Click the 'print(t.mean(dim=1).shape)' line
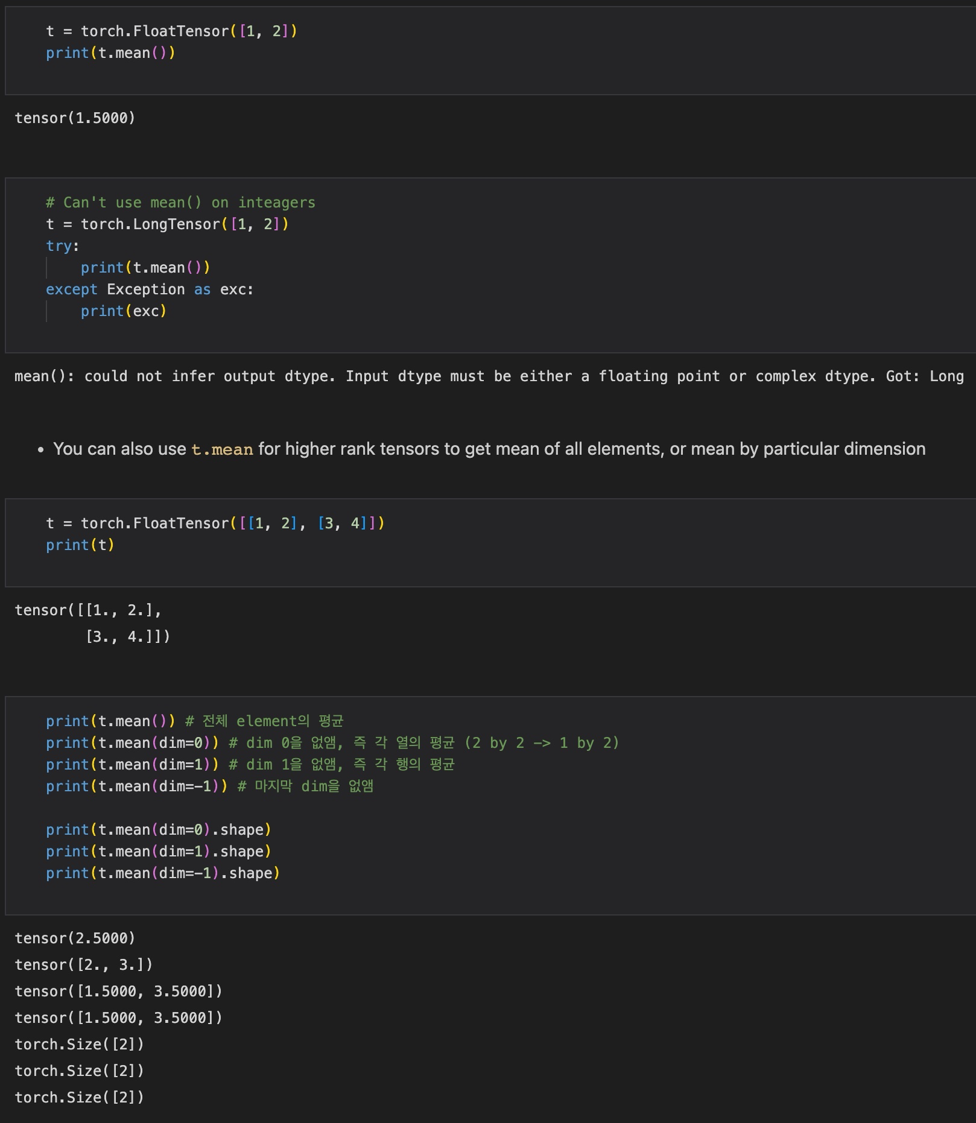The height and width of the screenshot is (1123, 976). 159,852
